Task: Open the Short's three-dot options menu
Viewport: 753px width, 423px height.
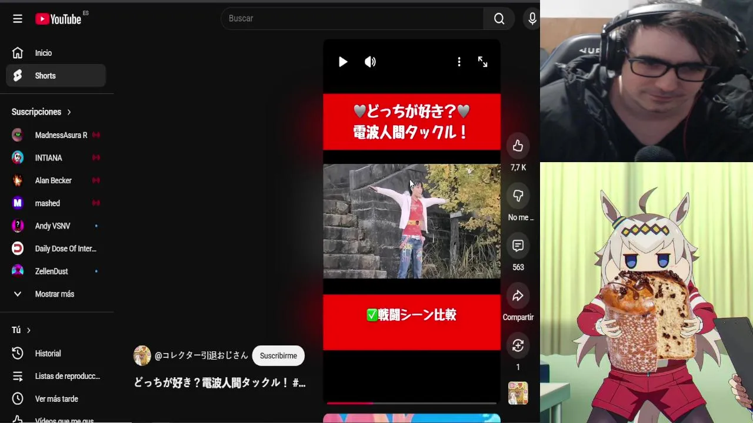Action: (459, 62)
